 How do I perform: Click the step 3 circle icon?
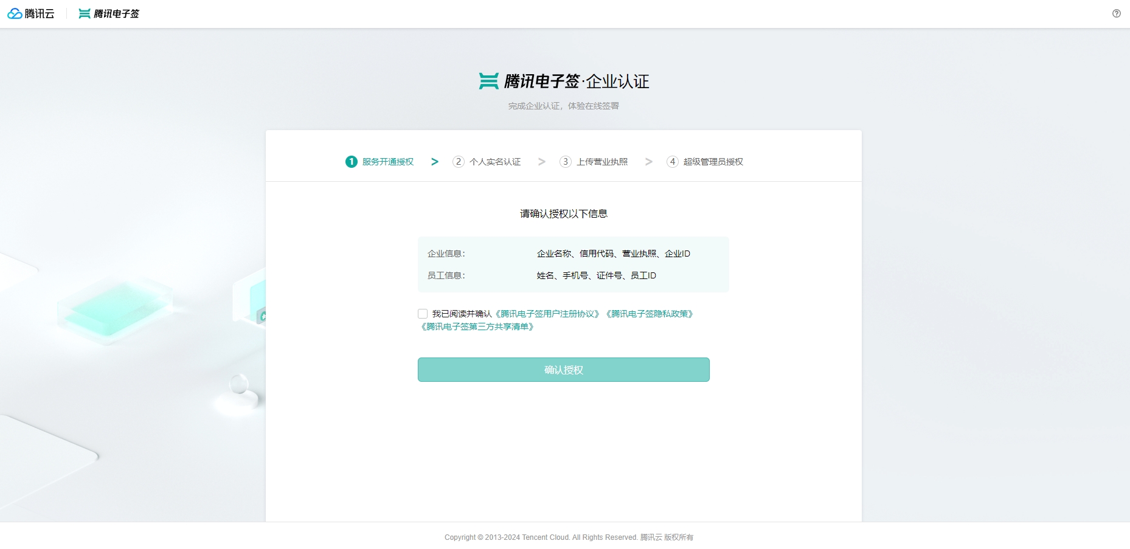point(565,162)
